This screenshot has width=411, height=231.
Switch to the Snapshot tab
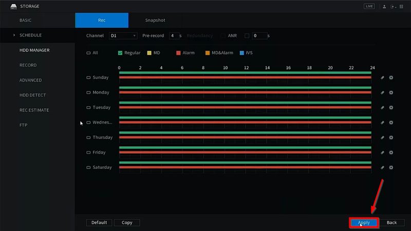[155, 21]
